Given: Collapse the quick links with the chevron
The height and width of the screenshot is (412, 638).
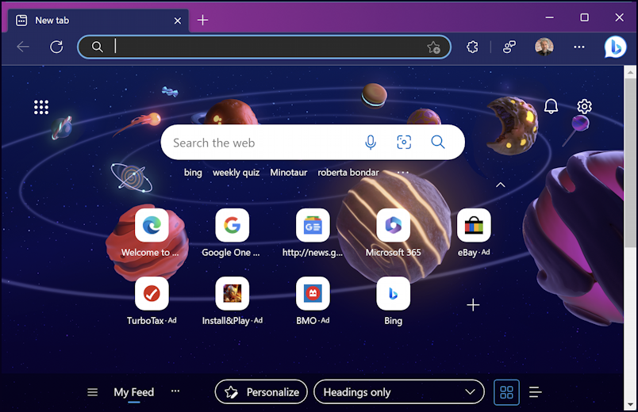Looking at the screenshot, I should point(501,185).
